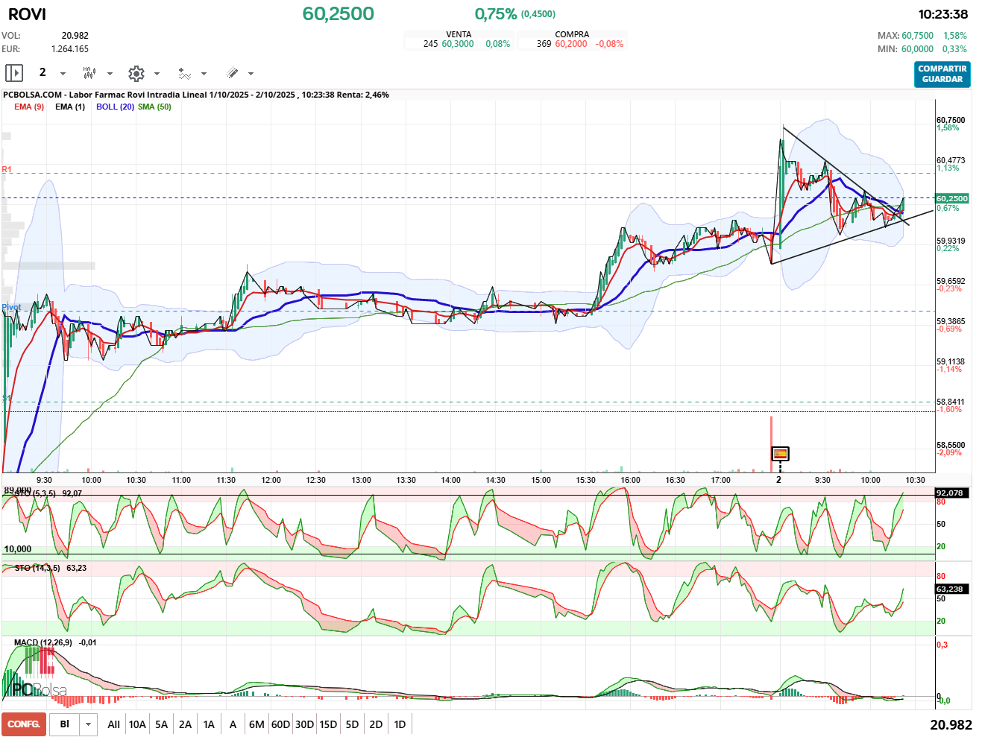Click the PcBolsa watermark logo
982x740 pixels.
coord(39,689)
